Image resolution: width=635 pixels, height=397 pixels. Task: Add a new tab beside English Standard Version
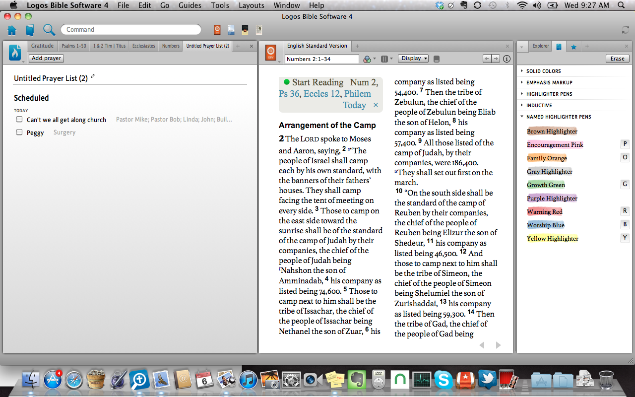pos(357,46)
